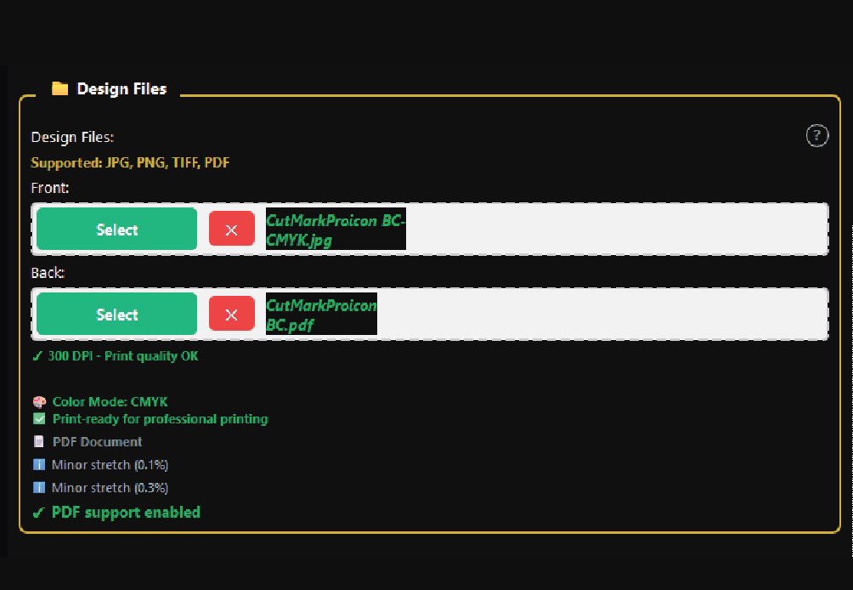Remove the Front file with red X
Viewport: 853px width, 590px height.
231,230
